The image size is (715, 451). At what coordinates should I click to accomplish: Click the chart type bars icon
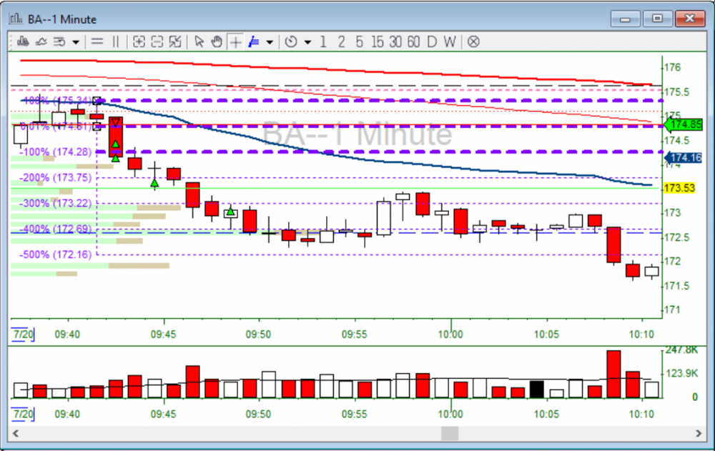click(x=23, y=41)
